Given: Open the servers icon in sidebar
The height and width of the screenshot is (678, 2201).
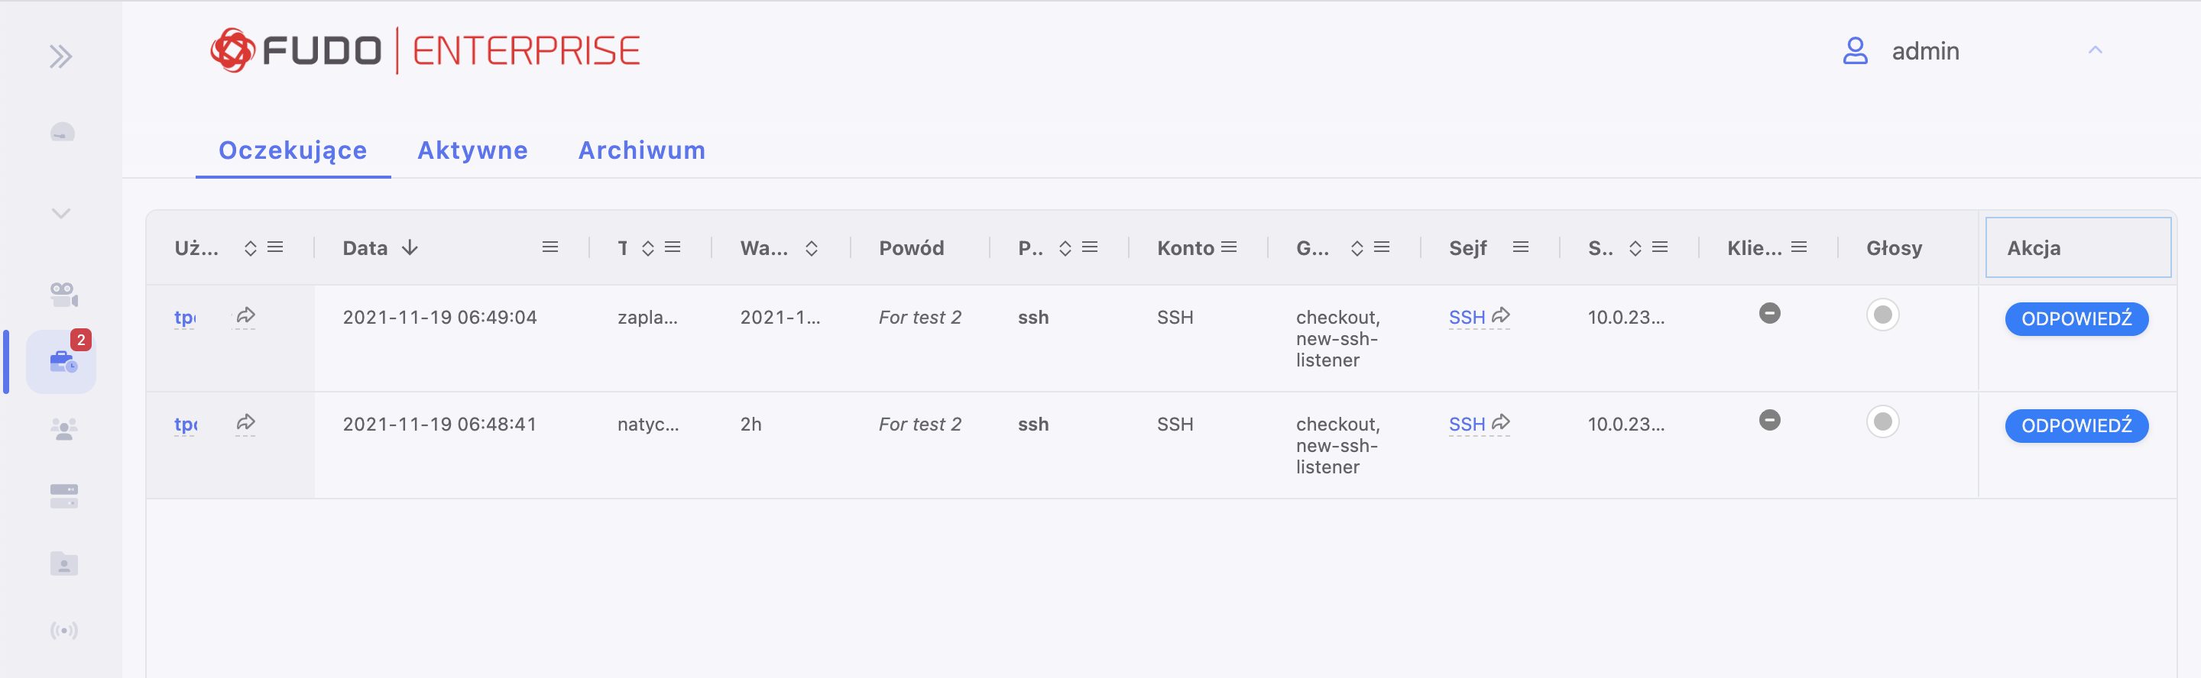Looking at the screenshot, I should [64, 496].
